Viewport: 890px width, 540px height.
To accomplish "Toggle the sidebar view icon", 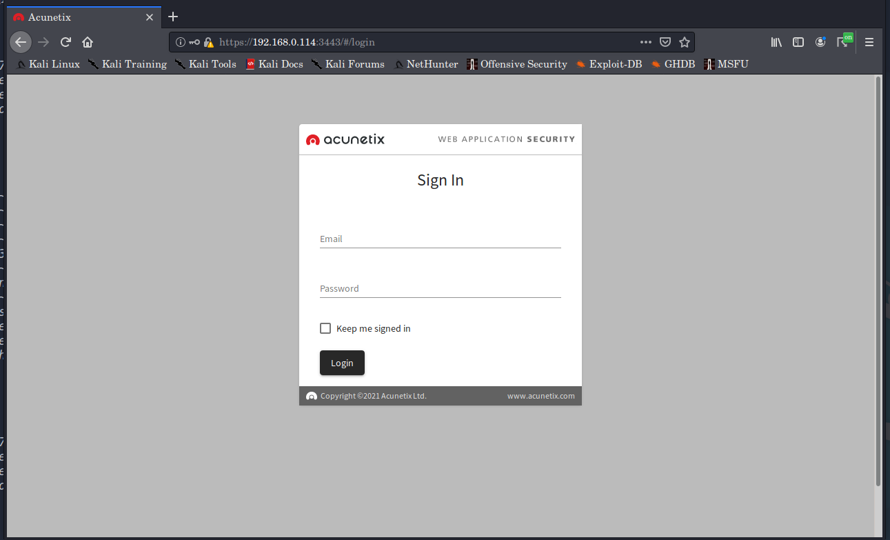I will click(798, 42).
